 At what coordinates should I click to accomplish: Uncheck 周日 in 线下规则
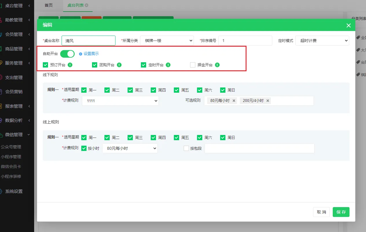(223, 90)
